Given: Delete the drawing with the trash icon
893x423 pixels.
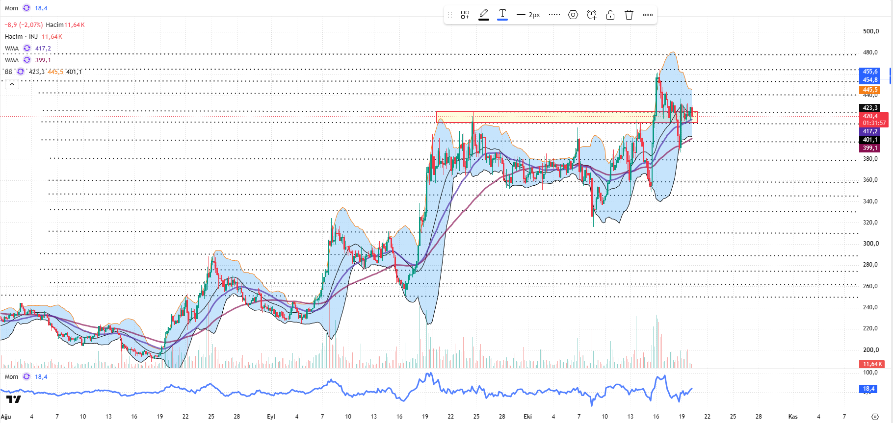Looking at the screenshot, I should (x=629, y=15).
